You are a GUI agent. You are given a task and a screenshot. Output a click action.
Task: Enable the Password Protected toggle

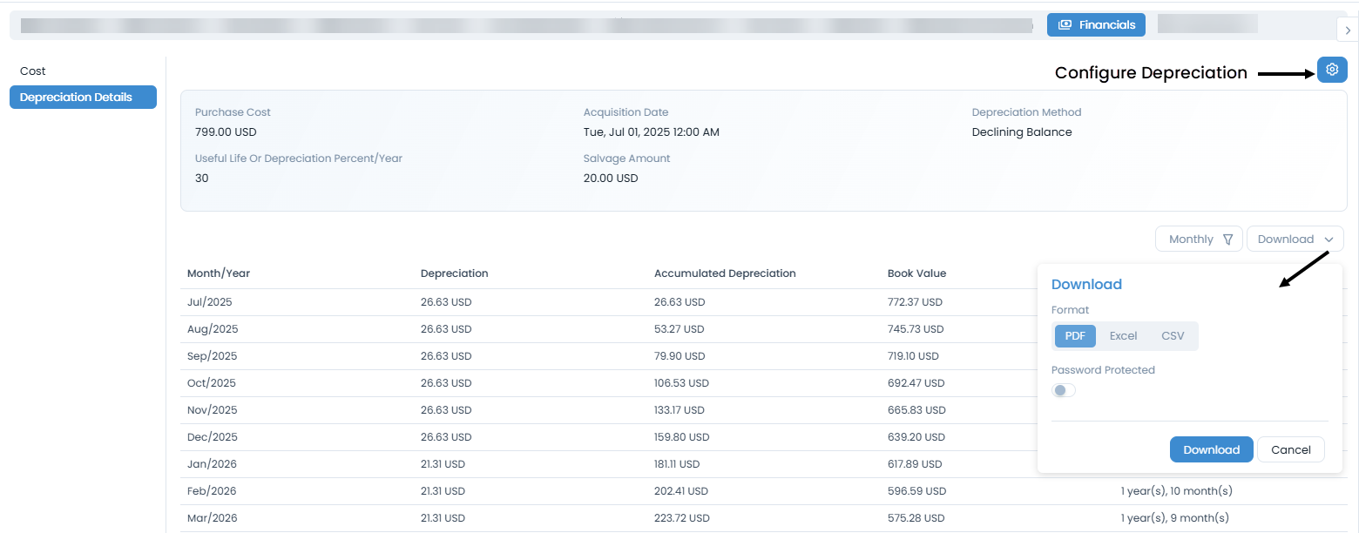click(x=1063, y=389)
